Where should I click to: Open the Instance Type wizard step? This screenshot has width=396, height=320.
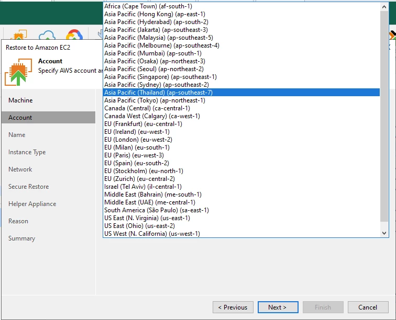coord(49,152)
